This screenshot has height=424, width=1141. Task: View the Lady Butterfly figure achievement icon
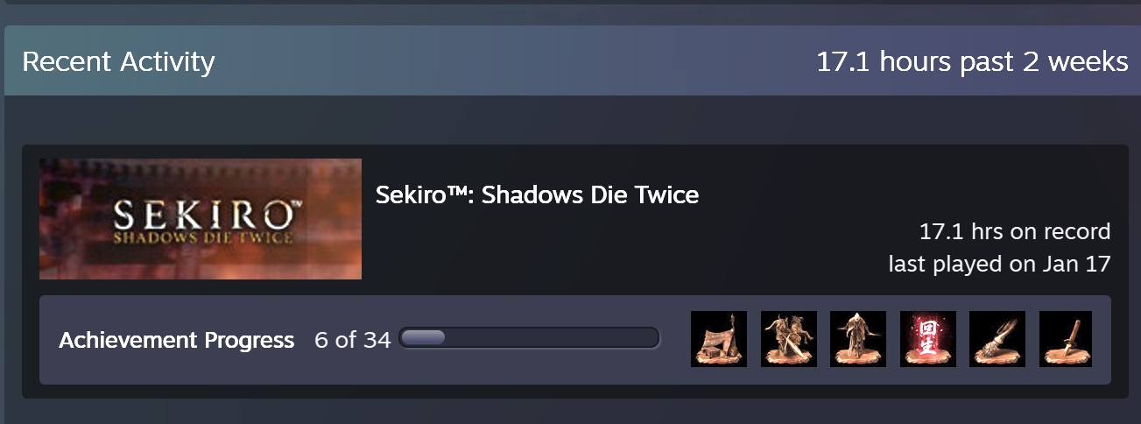[x=858, y=339]
